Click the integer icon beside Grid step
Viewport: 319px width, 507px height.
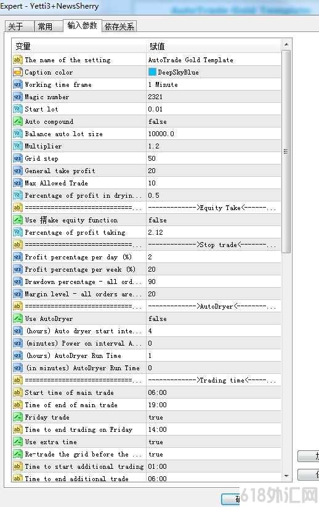pyautogui.click(x=17, y=158)
